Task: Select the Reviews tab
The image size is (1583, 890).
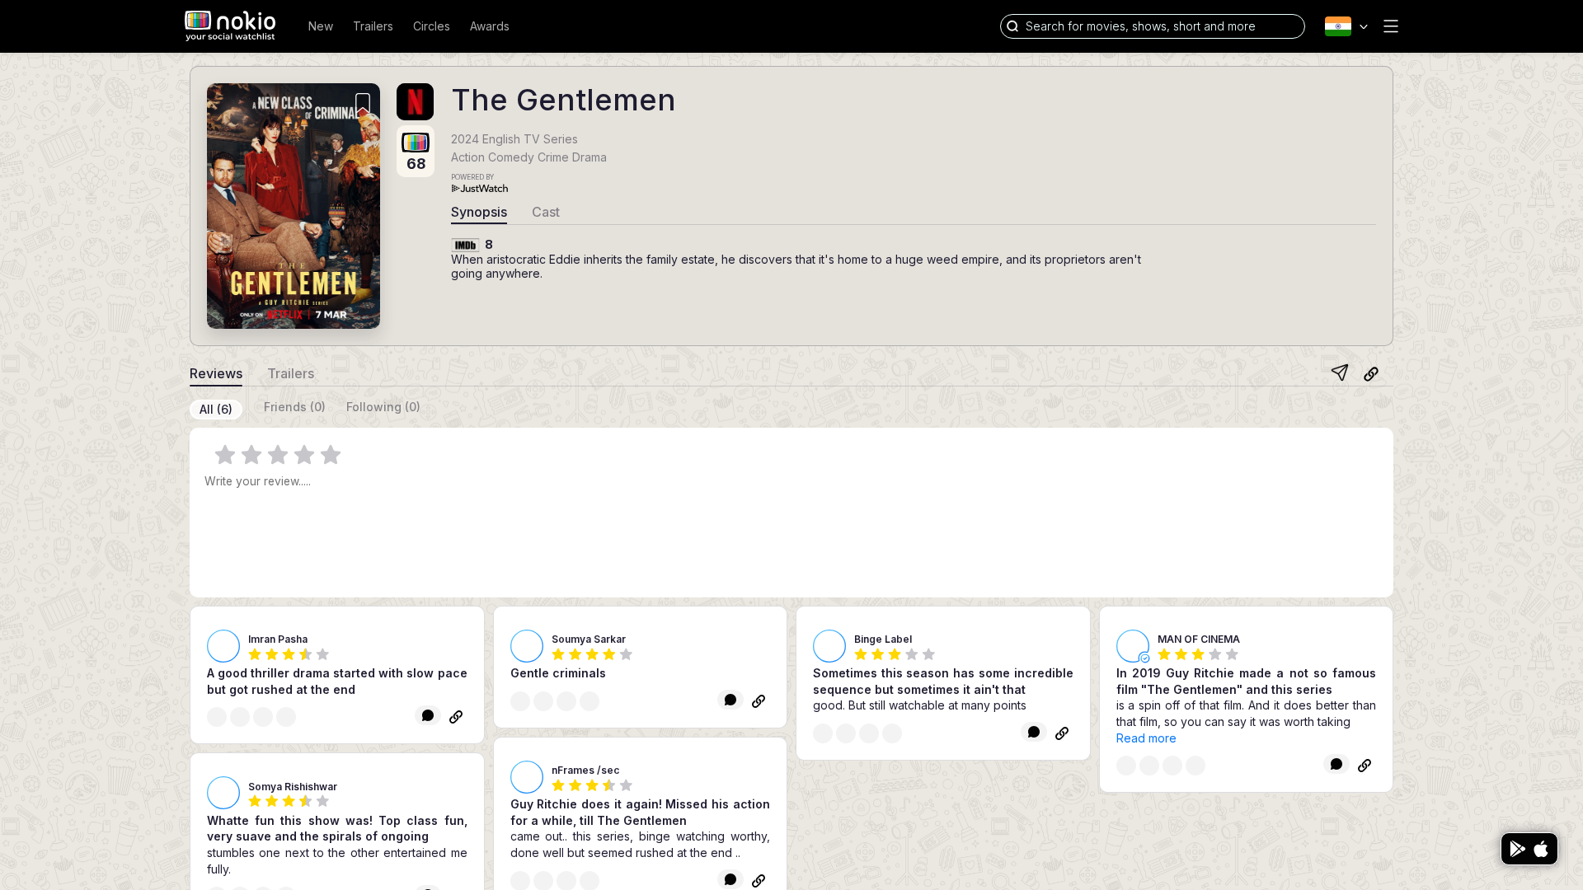Action: [x=216, y=374]
